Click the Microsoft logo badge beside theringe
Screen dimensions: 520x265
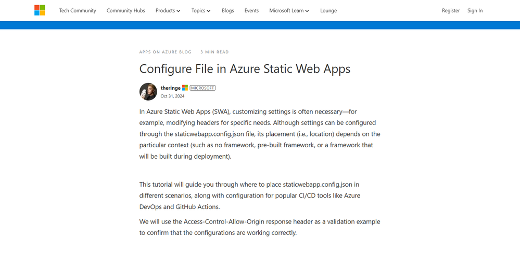coord(185,88)
